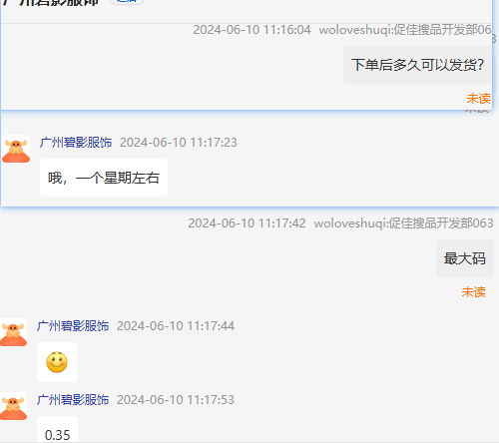
Task: Click the woloveshuqi sender label at 11:16:04
Action: 405,30
